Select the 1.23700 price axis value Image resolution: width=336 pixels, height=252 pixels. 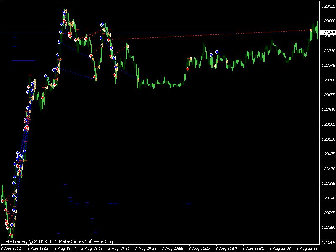328,80
